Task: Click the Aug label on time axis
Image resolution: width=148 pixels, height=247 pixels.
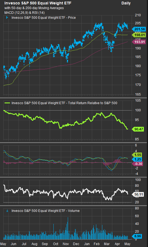Action: 34,244
